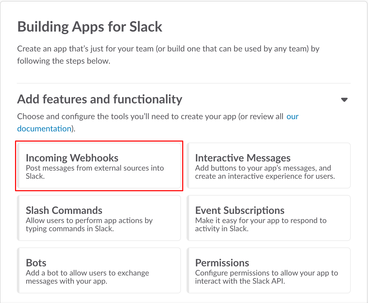The width and height of the screenshot is (368, 303).
Task: Select the Interactive Messages card title
Action: point(243,158)
